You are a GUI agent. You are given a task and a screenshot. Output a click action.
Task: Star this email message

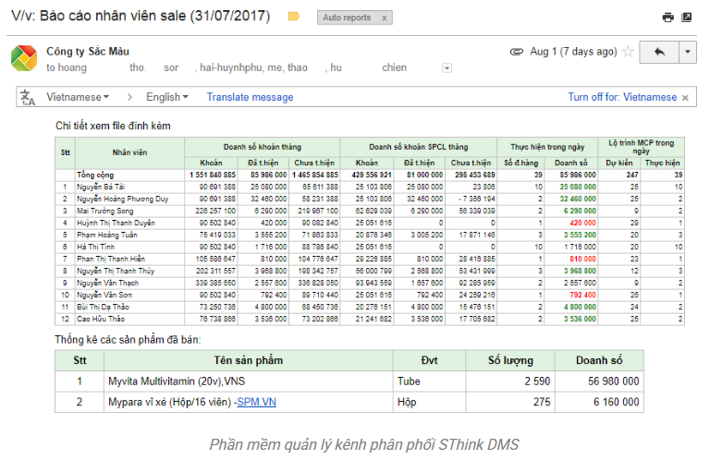(629, 52)
